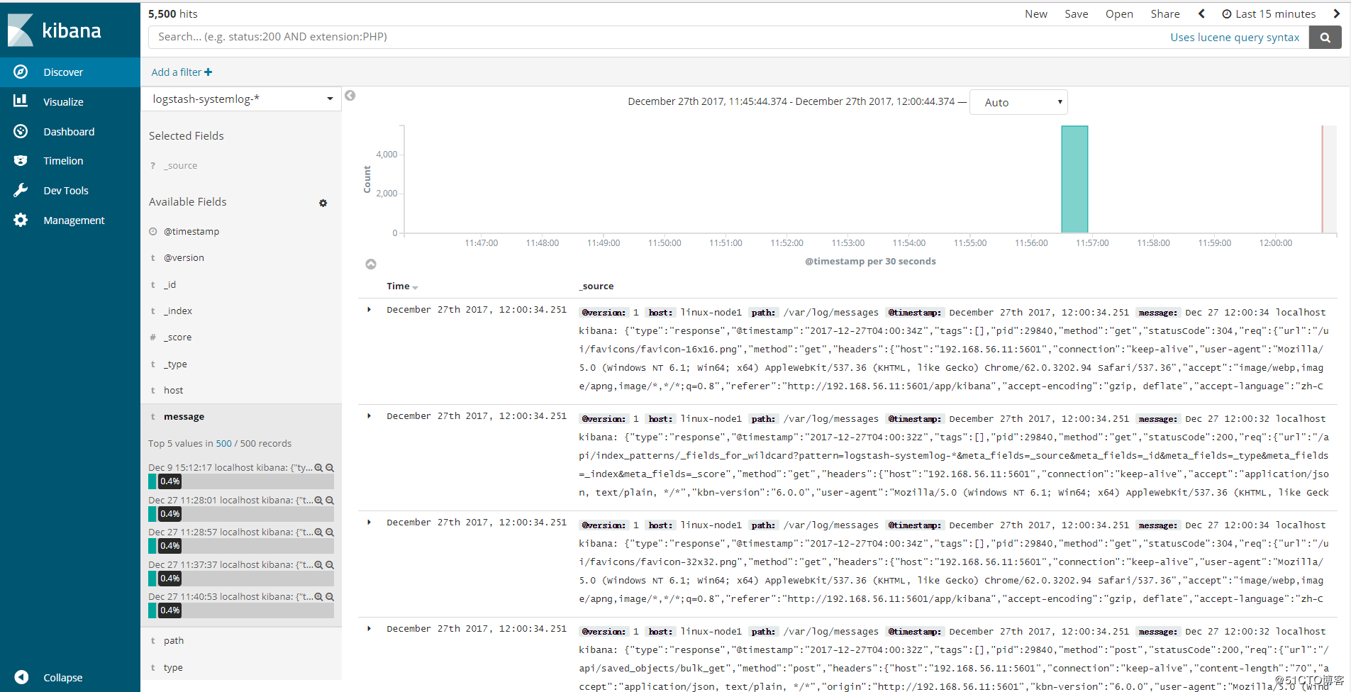Collapse the sidebar with the Collapse toggle
Screen dimensions: 1351x692
pyautogui.click(x=21, y=677)
